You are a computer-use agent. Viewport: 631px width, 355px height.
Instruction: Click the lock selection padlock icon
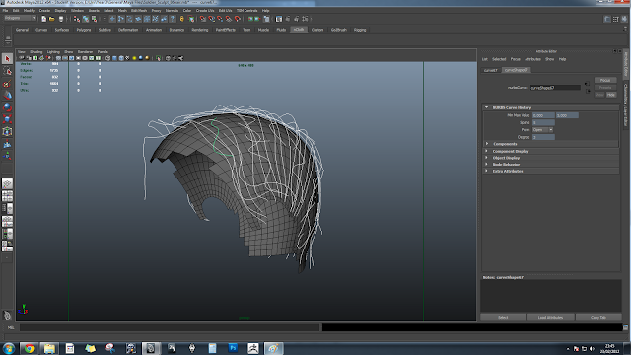[x=181, y=19]
